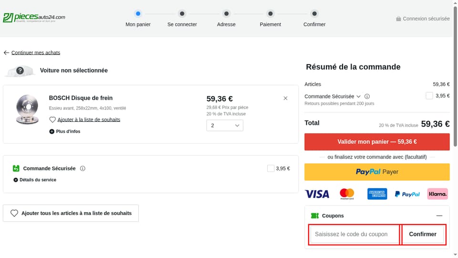Tick the Commande Sécurisée checkbox in the order summary
The height and width of the screenshot is (258, 458).
coord(429,96)
